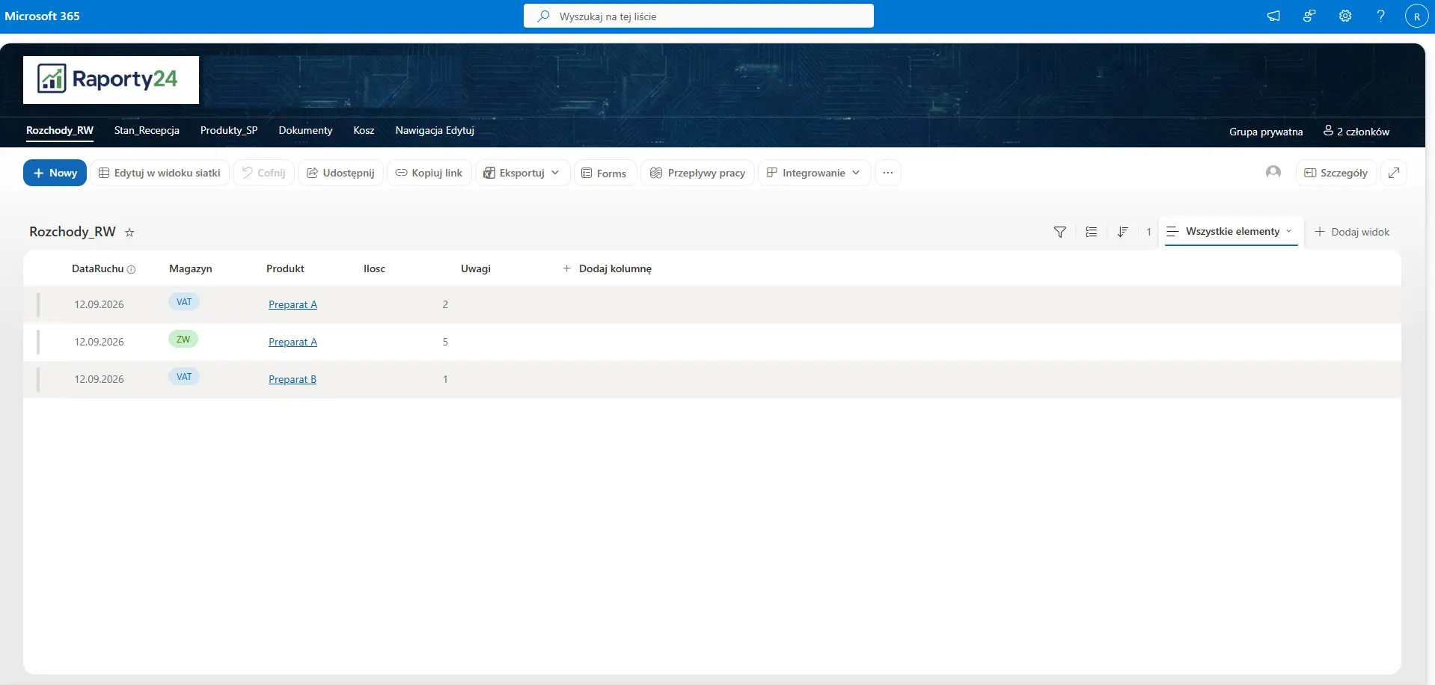Go to the Dokumenty navigation tab
The height and width of the screenshot is (685, 1435).
[305, 130]
